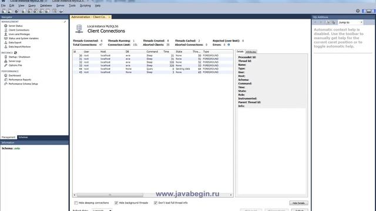Close the Administration - Client Connections tab
This screenshot has width=376, height=211.
click(x=109, y=17)
